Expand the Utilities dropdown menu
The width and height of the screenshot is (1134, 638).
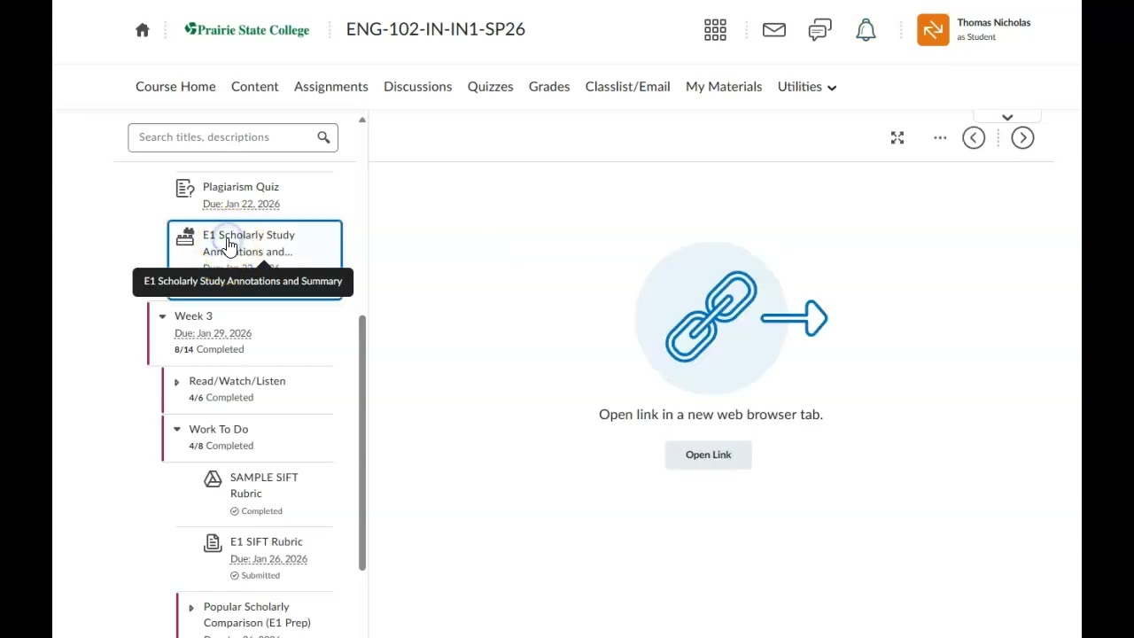(807, 86)
